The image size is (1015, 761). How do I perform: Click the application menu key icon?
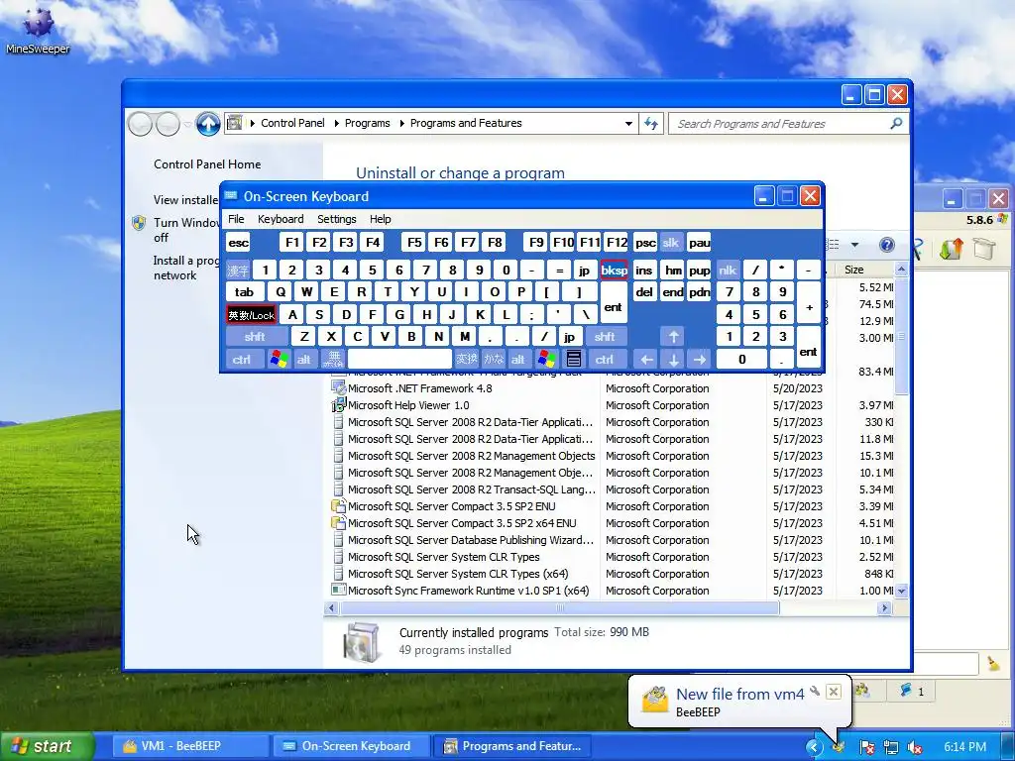[574, 359]
